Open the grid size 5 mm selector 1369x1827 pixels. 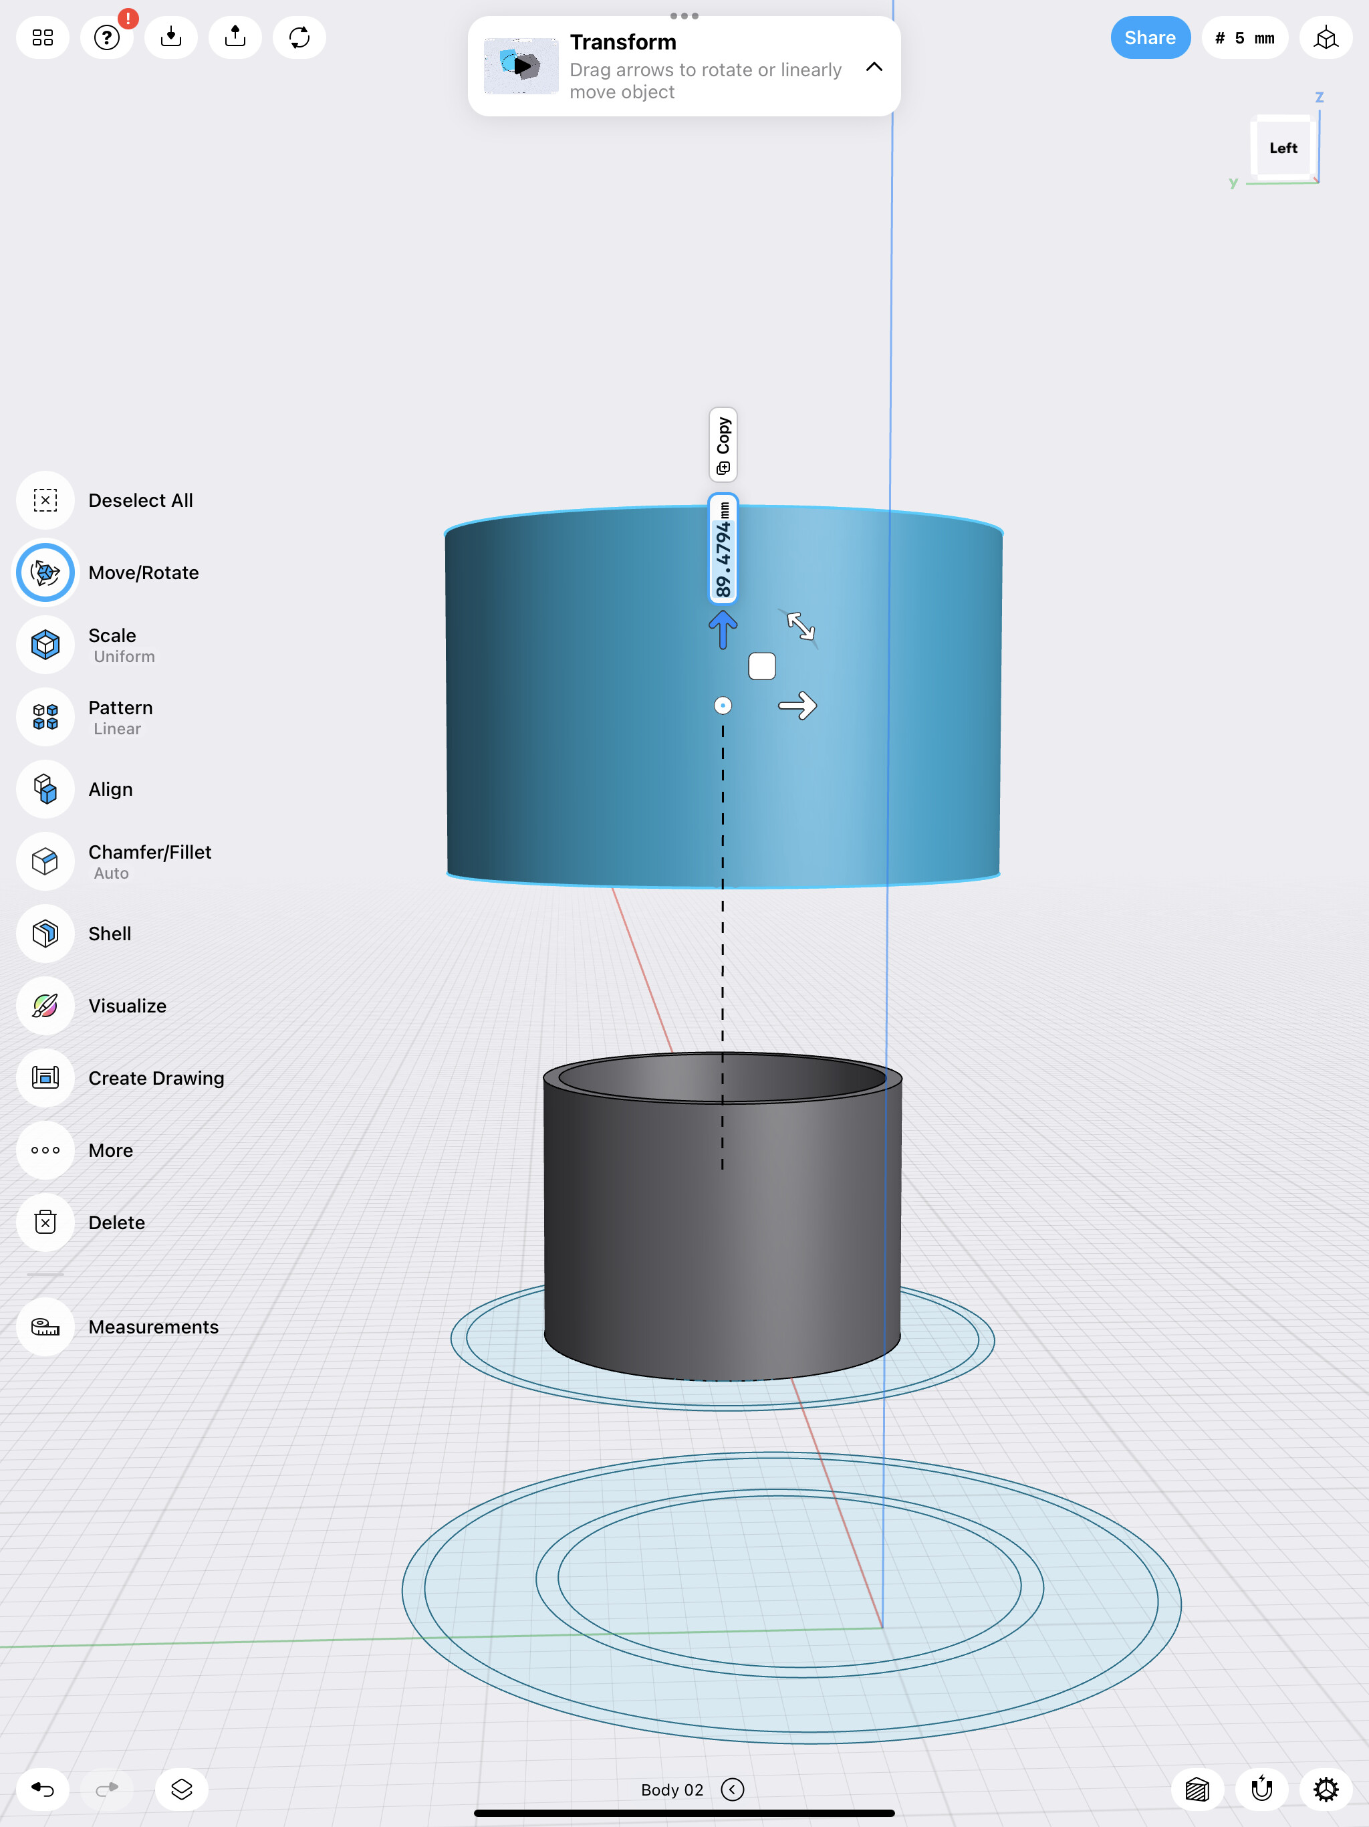coord(1244,38)
